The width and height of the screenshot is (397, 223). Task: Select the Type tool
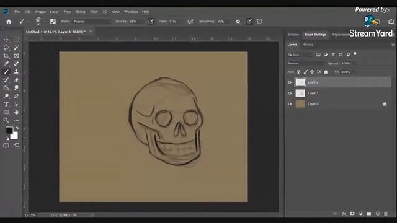coord(6,104)
